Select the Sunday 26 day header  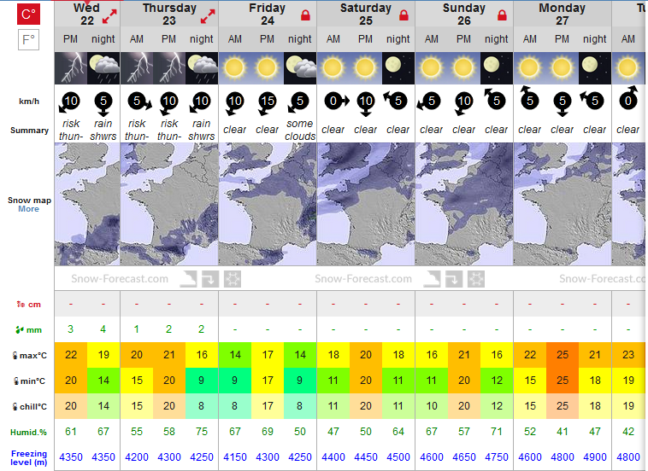click(464, 15)
